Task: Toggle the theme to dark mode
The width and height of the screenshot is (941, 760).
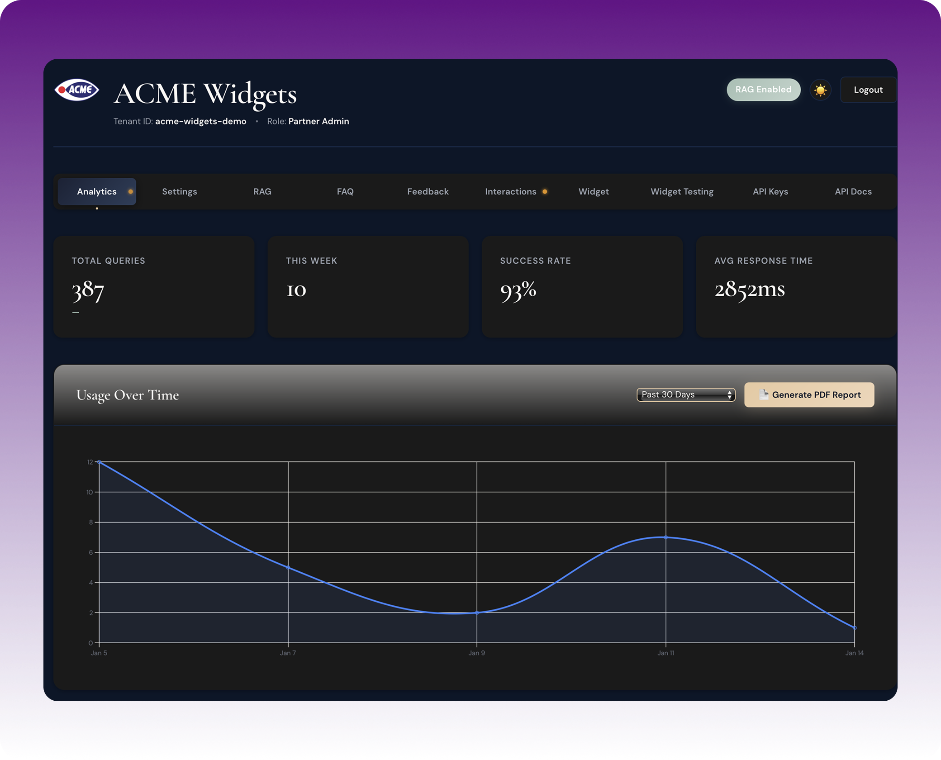Action: coord(820,90)
